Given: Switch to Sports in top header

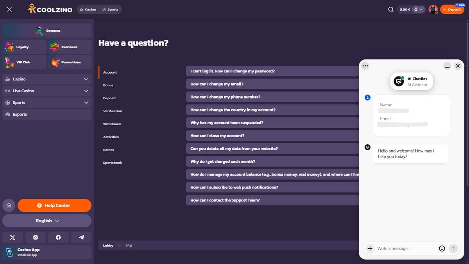Looking at the screenshot, I should click(x=110, y=9).
